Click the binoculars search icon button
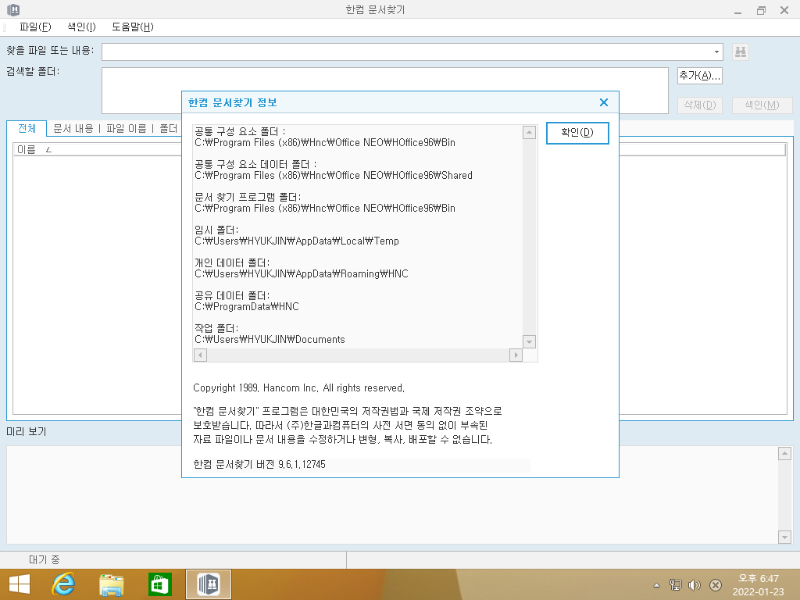Viewport: 800px width, 600px height. [x=741, y=52]
